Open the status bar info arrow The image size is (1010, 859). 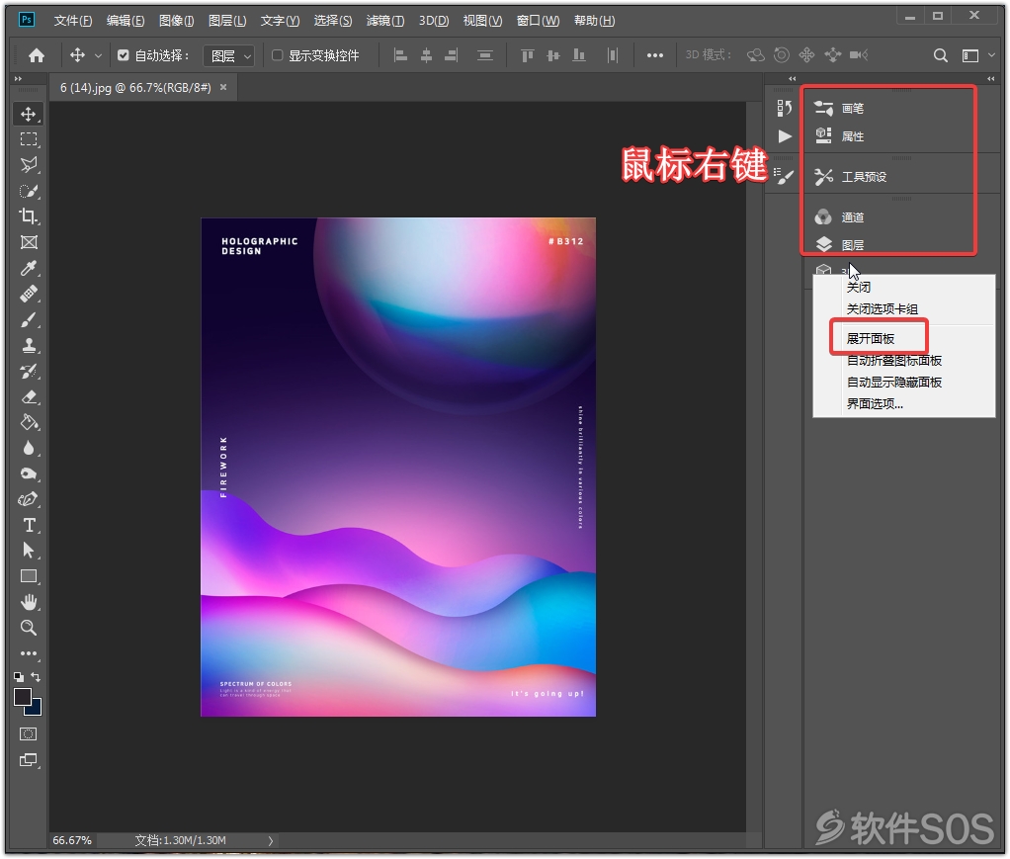tap(271, 840)
